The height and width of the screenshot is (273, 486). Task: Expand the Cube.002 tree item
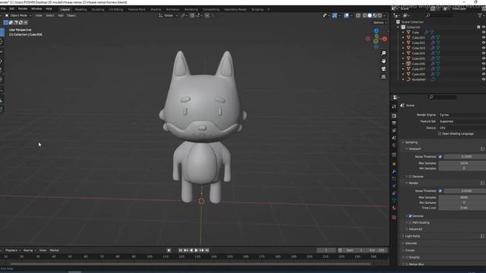coord(403,42)
